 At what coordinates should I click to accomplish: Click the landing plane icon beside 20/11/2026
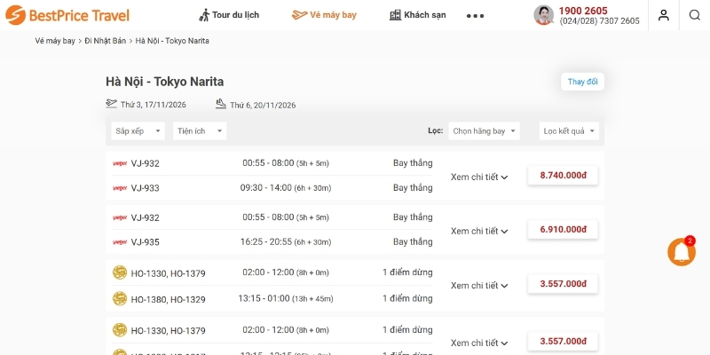pos(221,104)
